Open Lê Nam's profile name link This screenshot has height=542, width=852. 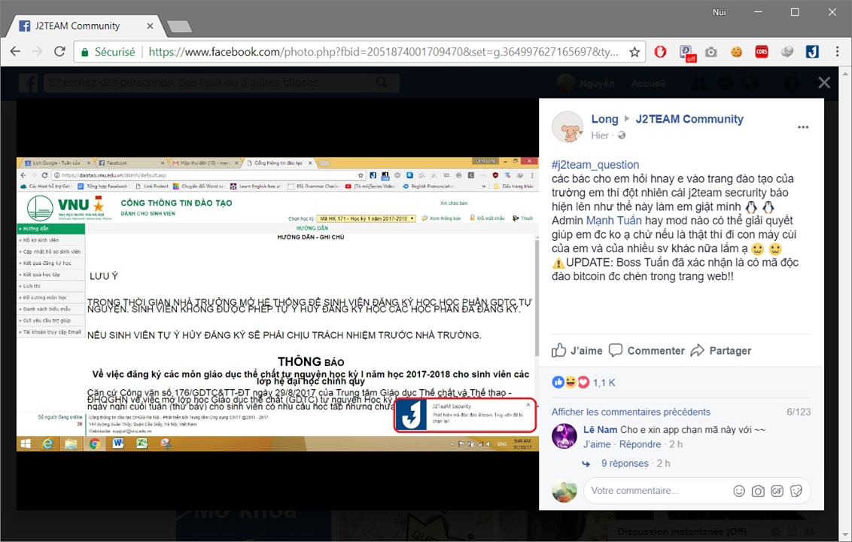coord(600,430)
